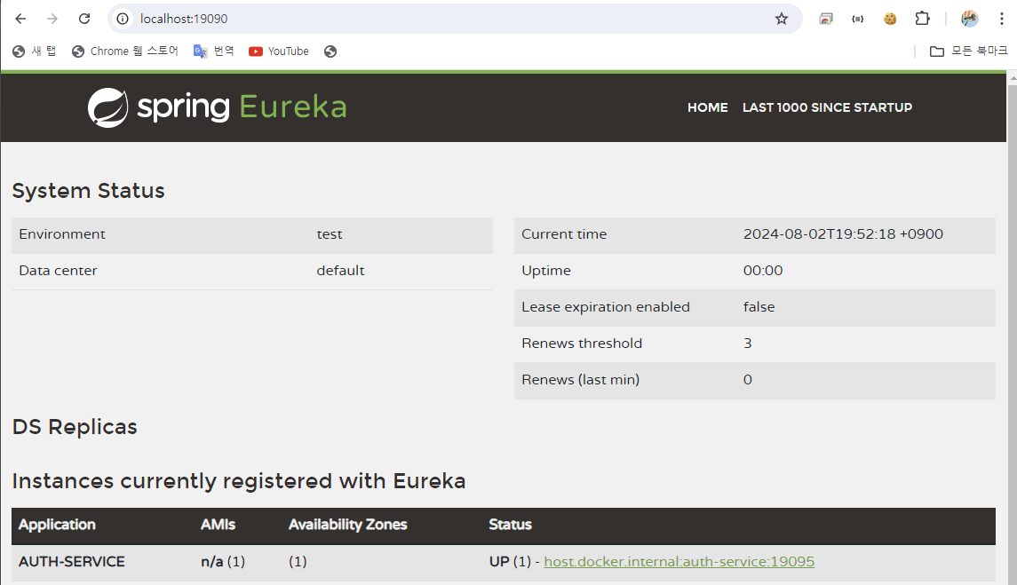
Task: Open the unnamed globe bookmark
Action: pos(330,51)
